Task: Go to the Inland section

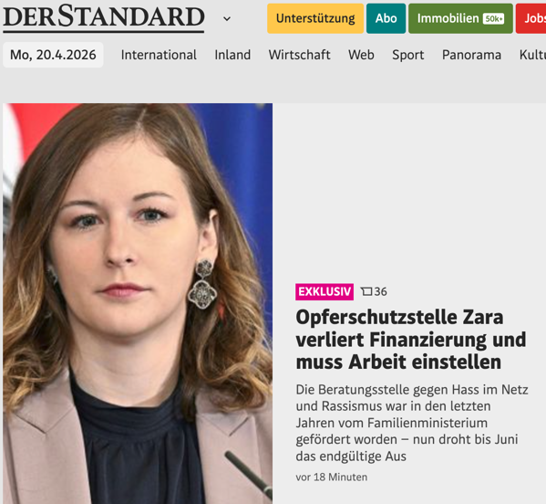Action: point(232,55)
